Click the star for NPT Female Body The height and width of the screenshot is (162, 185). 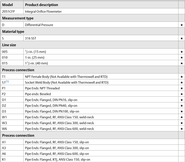[x=181, y=77]
